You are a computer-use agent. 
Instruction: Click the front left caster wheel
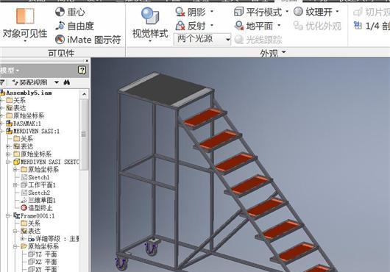click(x=121, y=262)
